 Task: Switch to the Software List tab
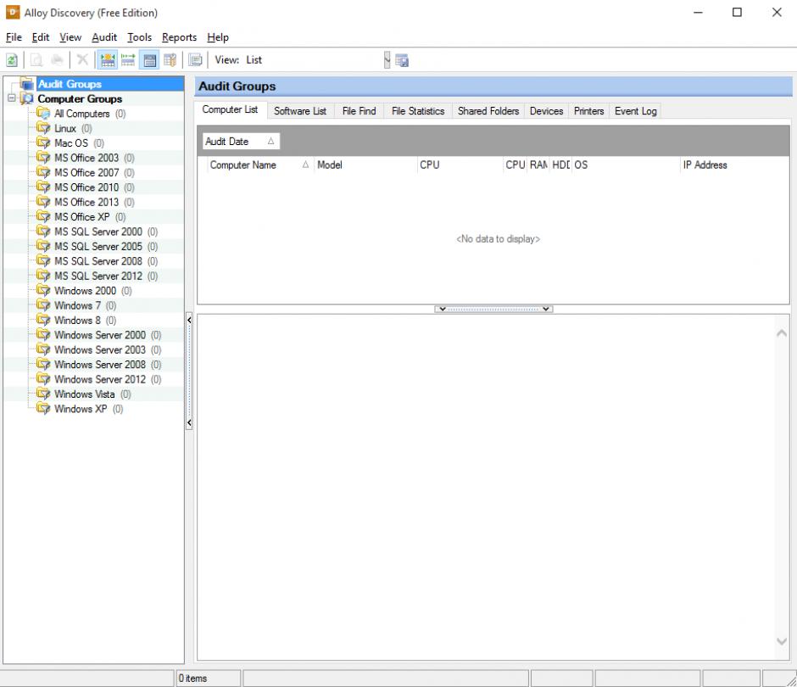[x=300, y=111]
